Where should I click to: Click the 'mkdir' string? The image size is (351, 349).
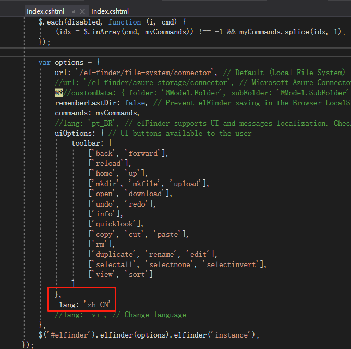pyautogui.click(x=106, y=184)
